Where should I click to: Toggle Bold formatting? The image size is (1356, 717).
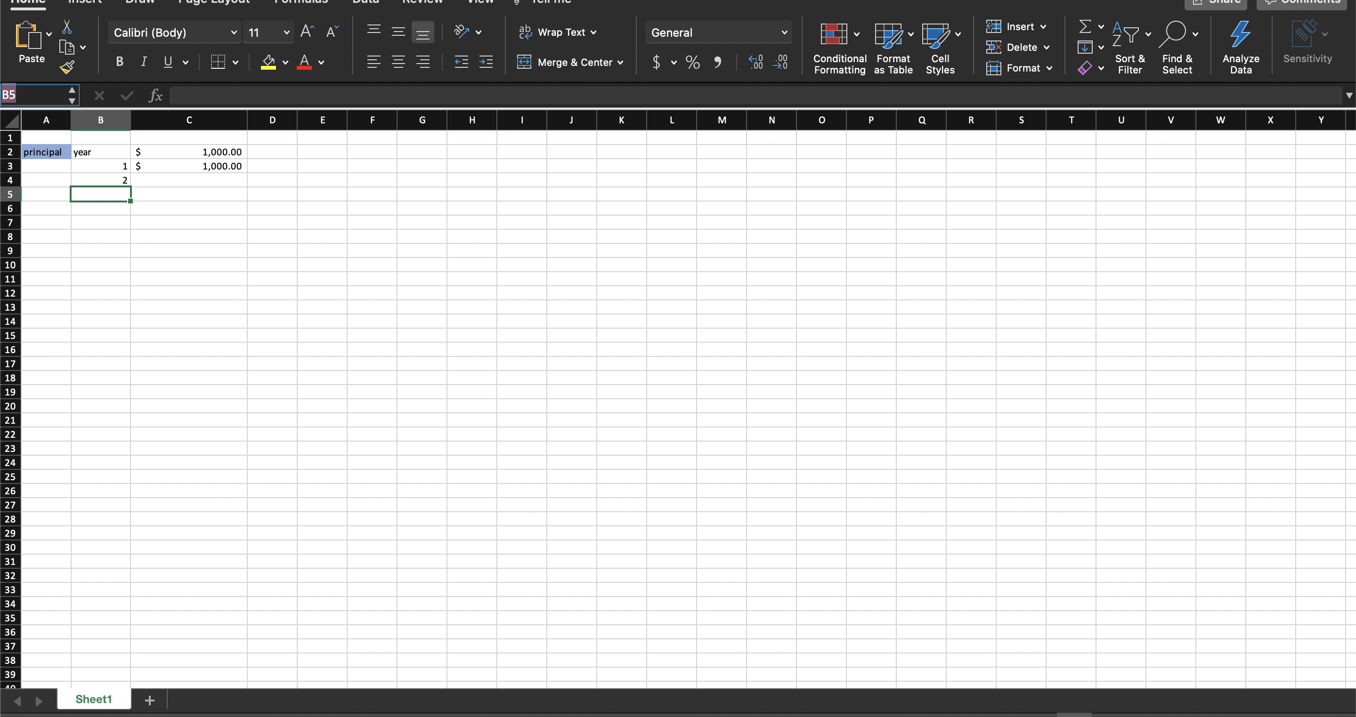point(120,62)
